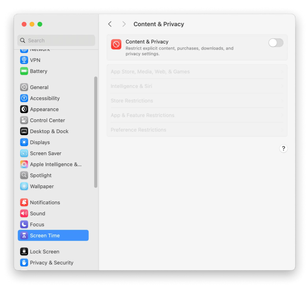Click the Apple Intelligence icon
307x289 pixels.
coord(24,164)
